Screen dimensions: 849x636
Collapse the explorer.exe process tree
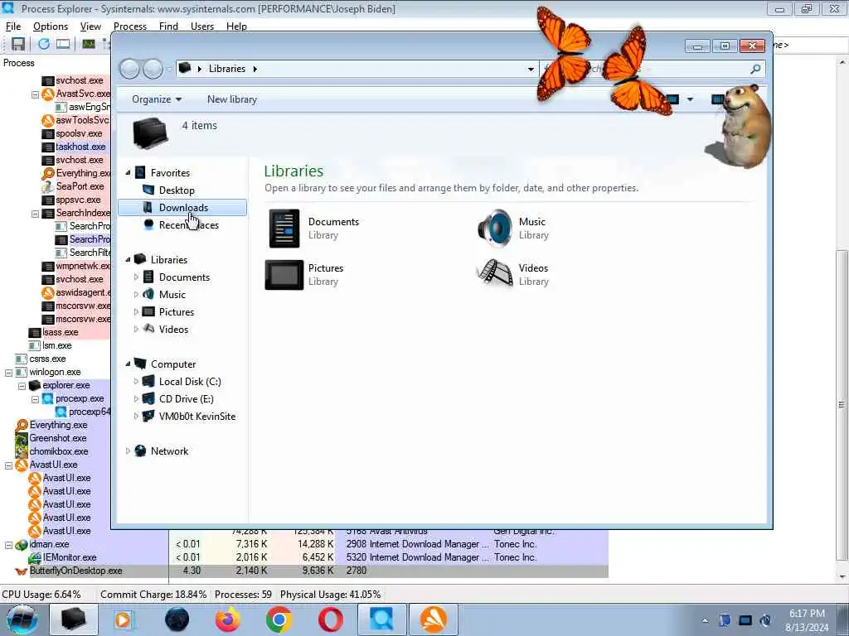(x=22, y=386)
